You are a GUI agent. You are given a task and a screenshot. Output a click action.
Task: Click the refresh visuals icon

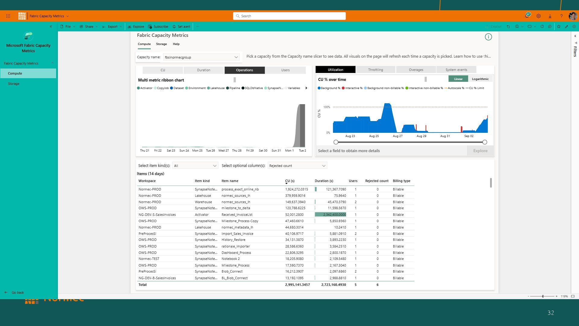542,27
